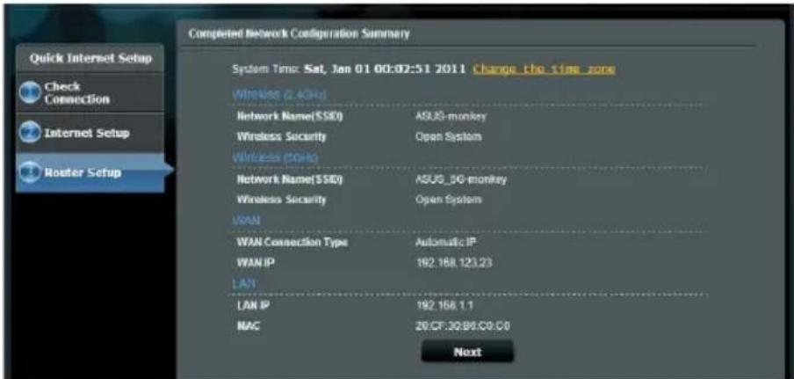Click the MAC address value
This screenshot has width=794, height=379.
click(462, 326)
